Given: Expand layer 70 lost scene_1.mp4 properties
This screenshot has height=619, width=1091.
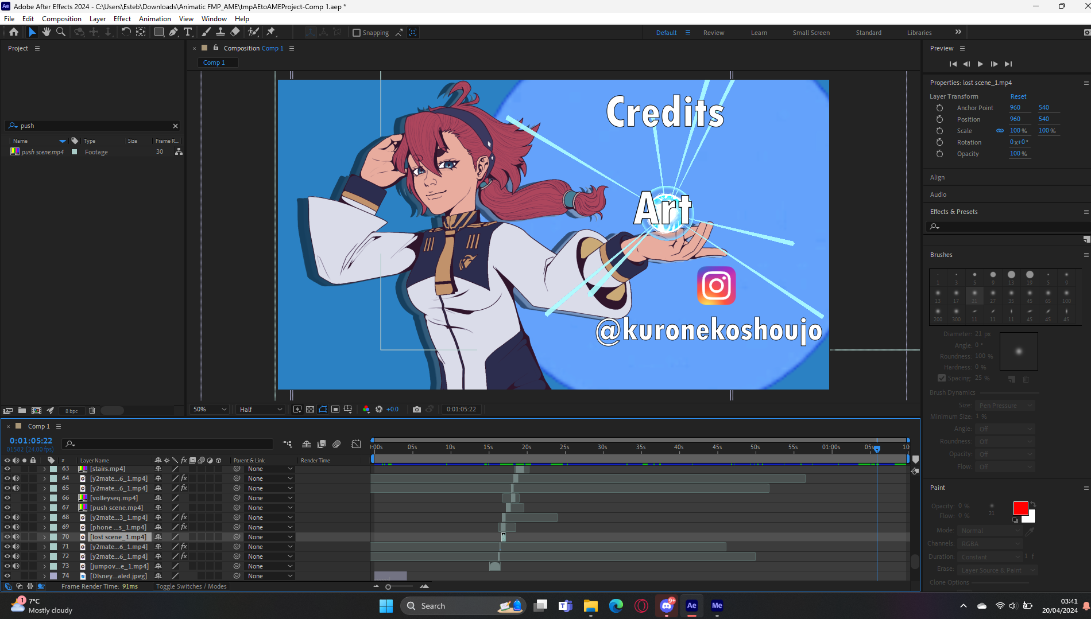Looking at the screenshot, I should click(44, 537).
